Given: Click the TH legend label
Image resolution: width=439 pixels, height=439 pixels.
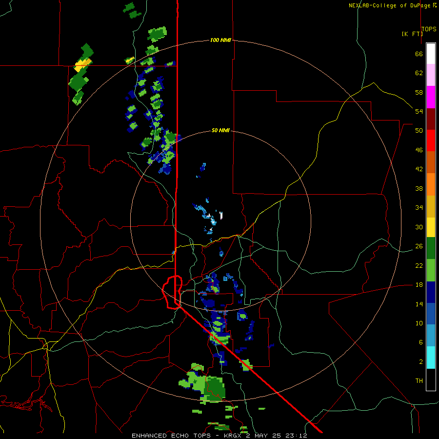Looking at the screenshot, I should pos(419,380).
